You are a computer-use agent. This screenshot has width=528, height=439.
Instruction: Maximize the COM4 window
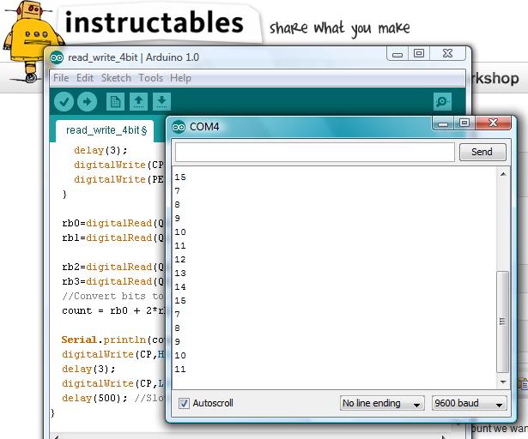(x=464, y=123)
